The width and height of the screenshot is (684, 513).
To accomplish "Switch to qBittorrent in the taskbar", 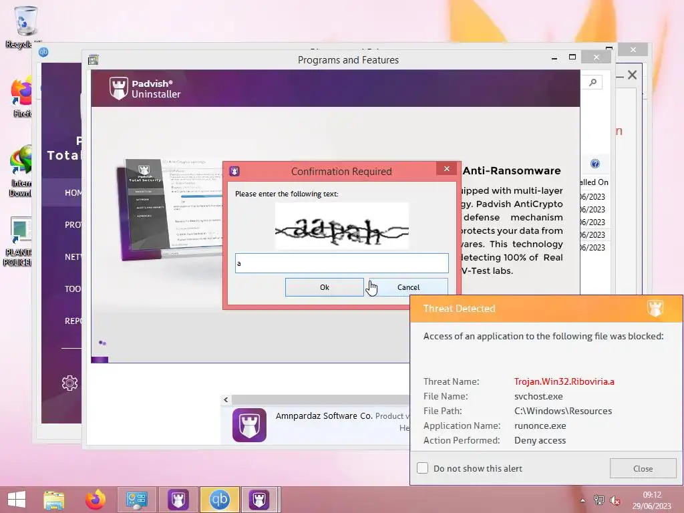I will pyautogui.click(x=219, y=500).
